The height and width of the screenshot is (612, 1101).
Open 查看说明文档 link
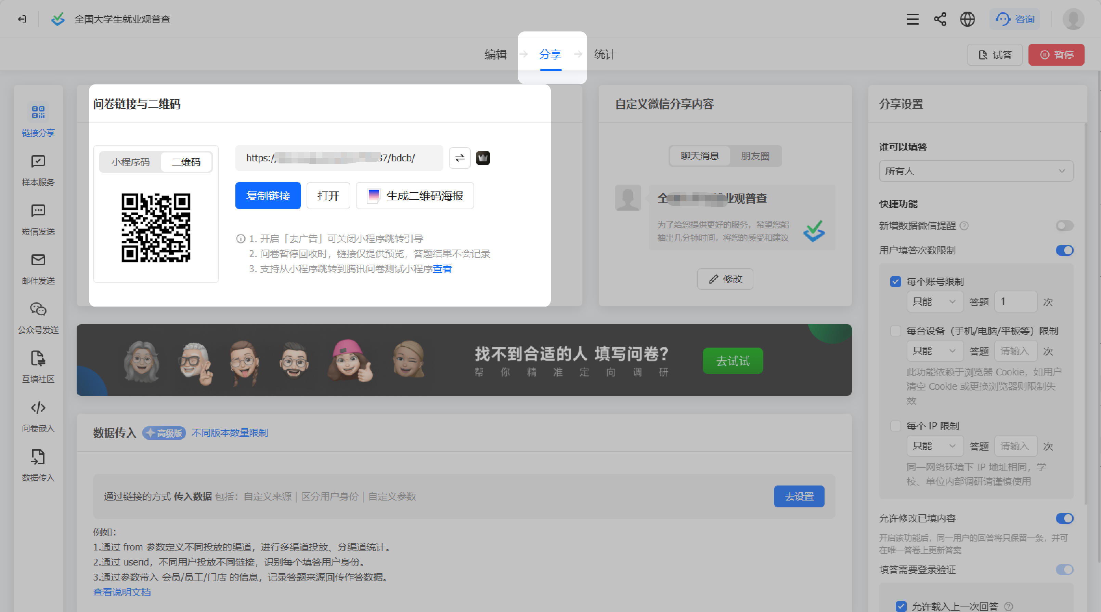[122, 592]
